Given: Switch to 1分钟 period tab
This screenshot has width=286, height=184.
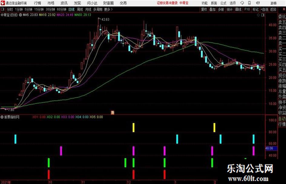Looking at the screenshot, I should click(18, 9).
